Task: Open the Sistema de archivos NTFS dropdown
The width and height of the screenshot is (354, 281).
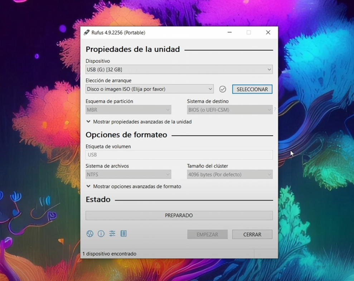Action: pos(128,175)
